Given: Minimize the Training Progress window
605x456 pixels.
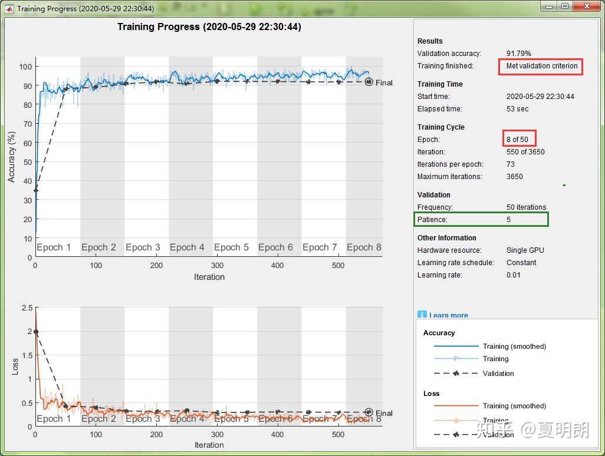Looking at the screenshot, I should 549,6.
